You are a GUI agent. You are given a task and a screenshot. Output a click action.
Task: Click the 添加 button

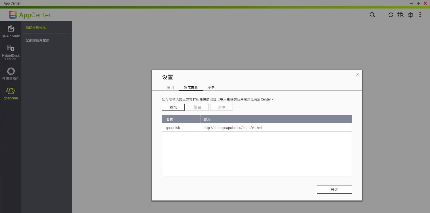[x=173, y=107]
